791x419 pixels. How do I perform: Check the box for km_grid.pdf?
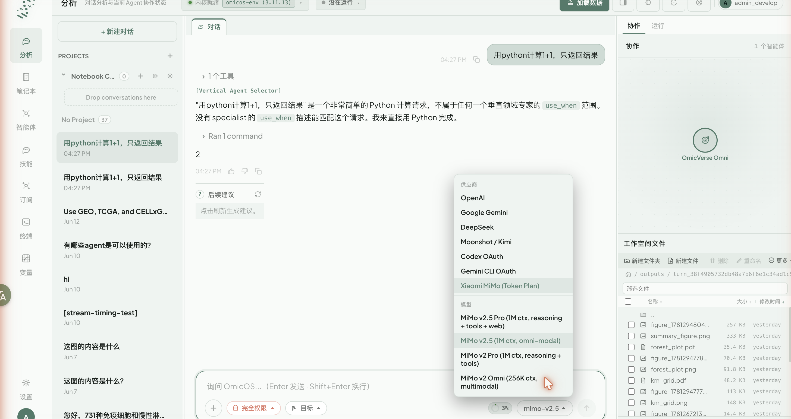click(x=631, y=380)
